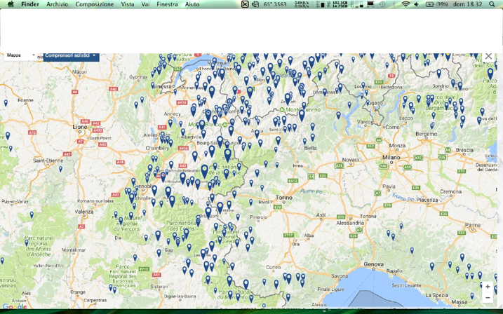Click the dom 18.32 clock
The height and width of the screenshot is (314, 503).
coord(467,4)
